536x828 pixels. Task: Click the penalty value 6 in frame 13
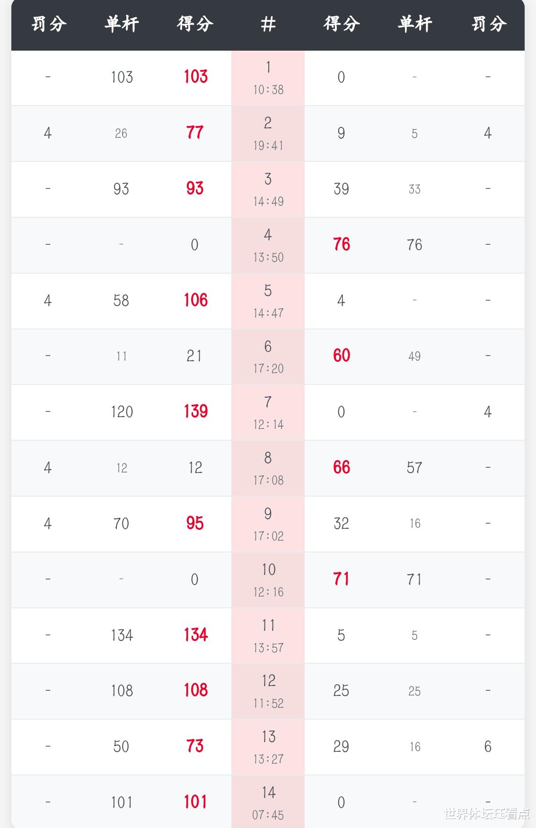coord(488,747)
